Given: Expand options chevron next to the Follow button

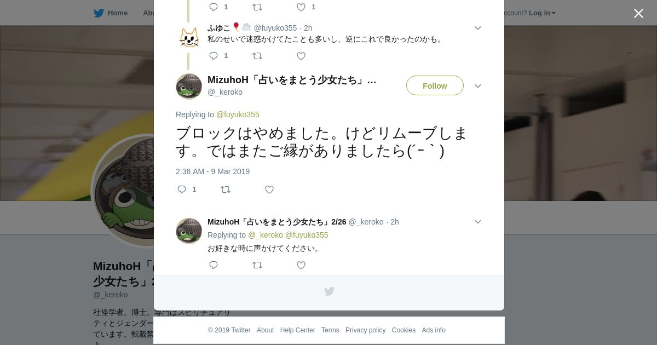Looking at the screenshot, I should tap(478, 86).
